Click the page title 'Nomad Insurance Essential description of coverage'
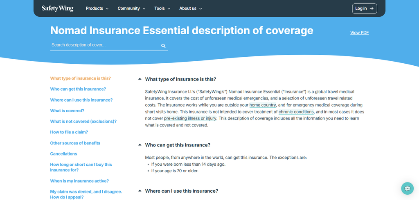Screen dimensions: 419x200 tap(182, 31)
